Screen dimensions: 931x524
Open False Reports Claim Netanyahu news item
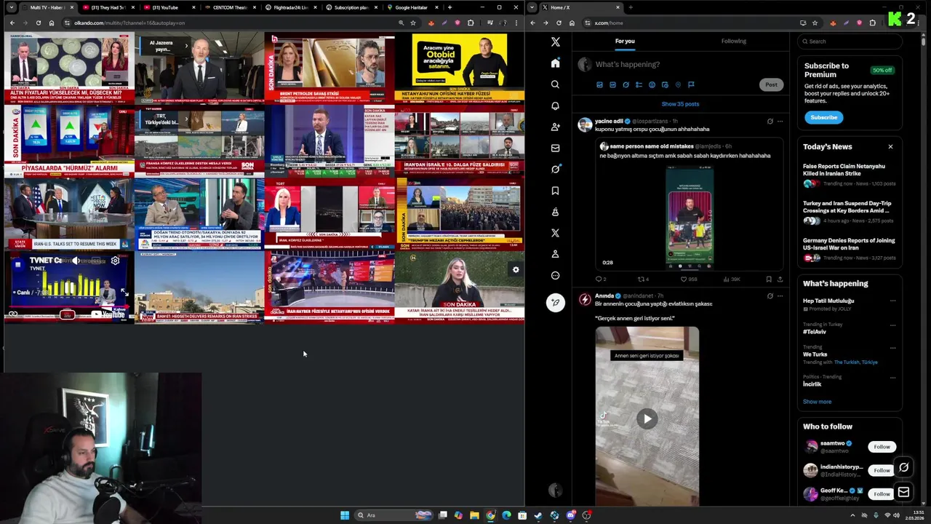(x=848, y=175)
